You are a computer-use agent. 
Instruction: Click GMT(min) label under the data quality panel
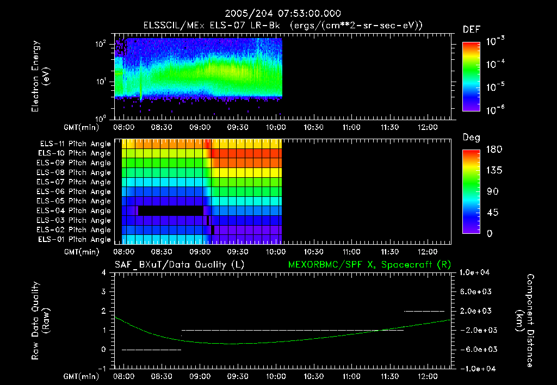[x=82, y=376]
